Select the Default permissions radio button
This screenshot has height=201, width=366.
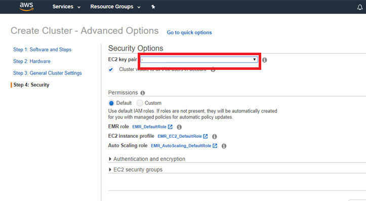[x=111, y=103]
